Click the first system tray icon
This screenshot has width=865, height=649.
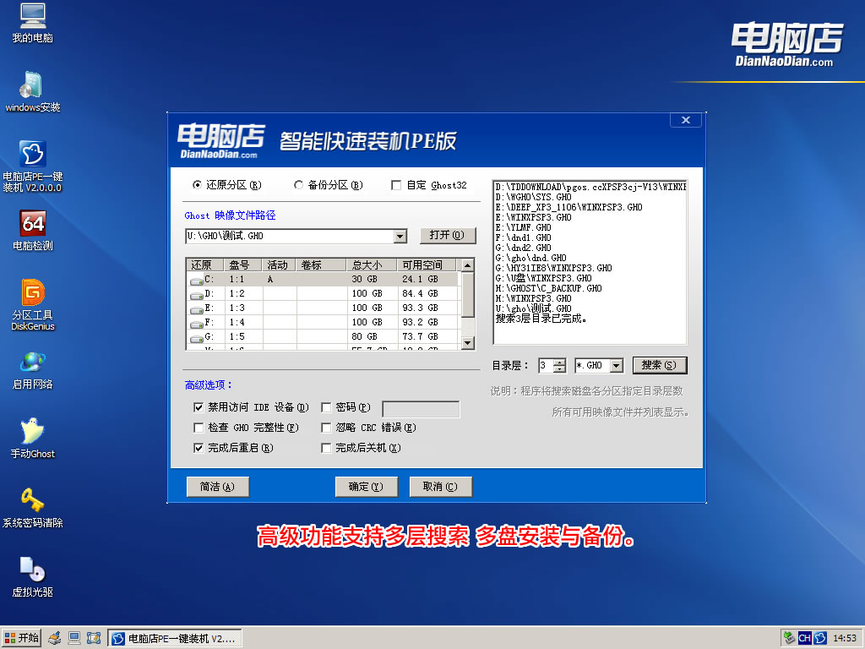(x=789, y=639)
